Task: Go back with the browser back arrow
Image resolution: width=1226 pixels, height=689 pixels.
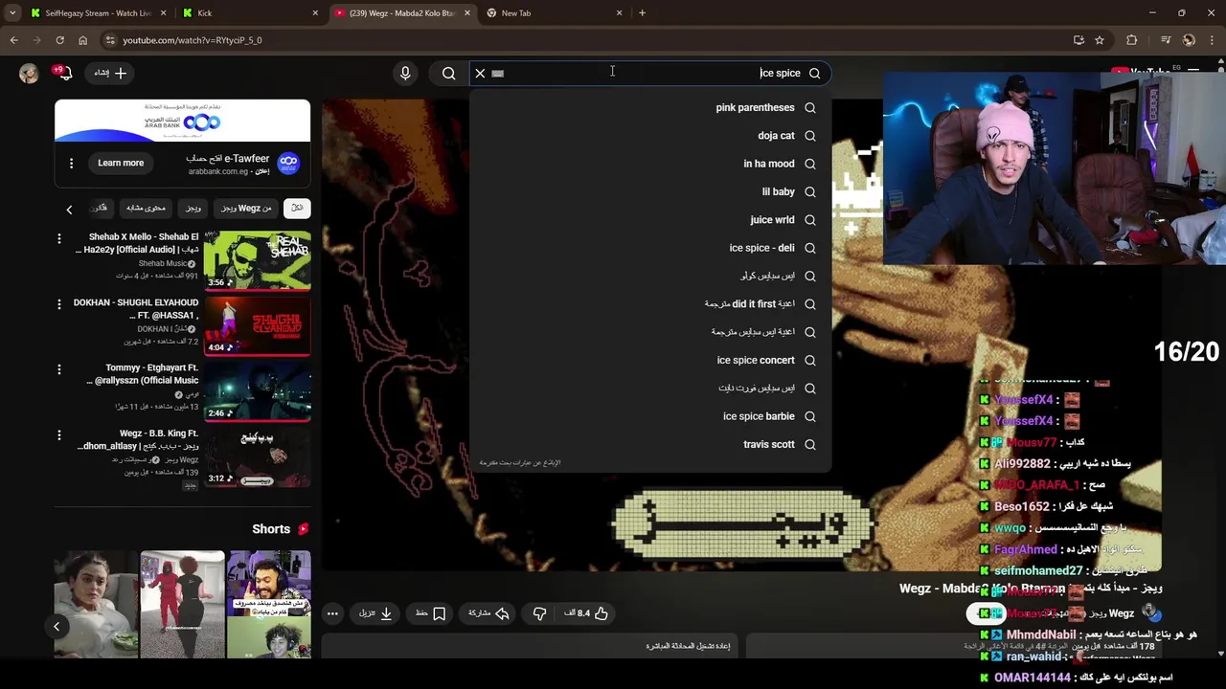Action: (13, 40)
